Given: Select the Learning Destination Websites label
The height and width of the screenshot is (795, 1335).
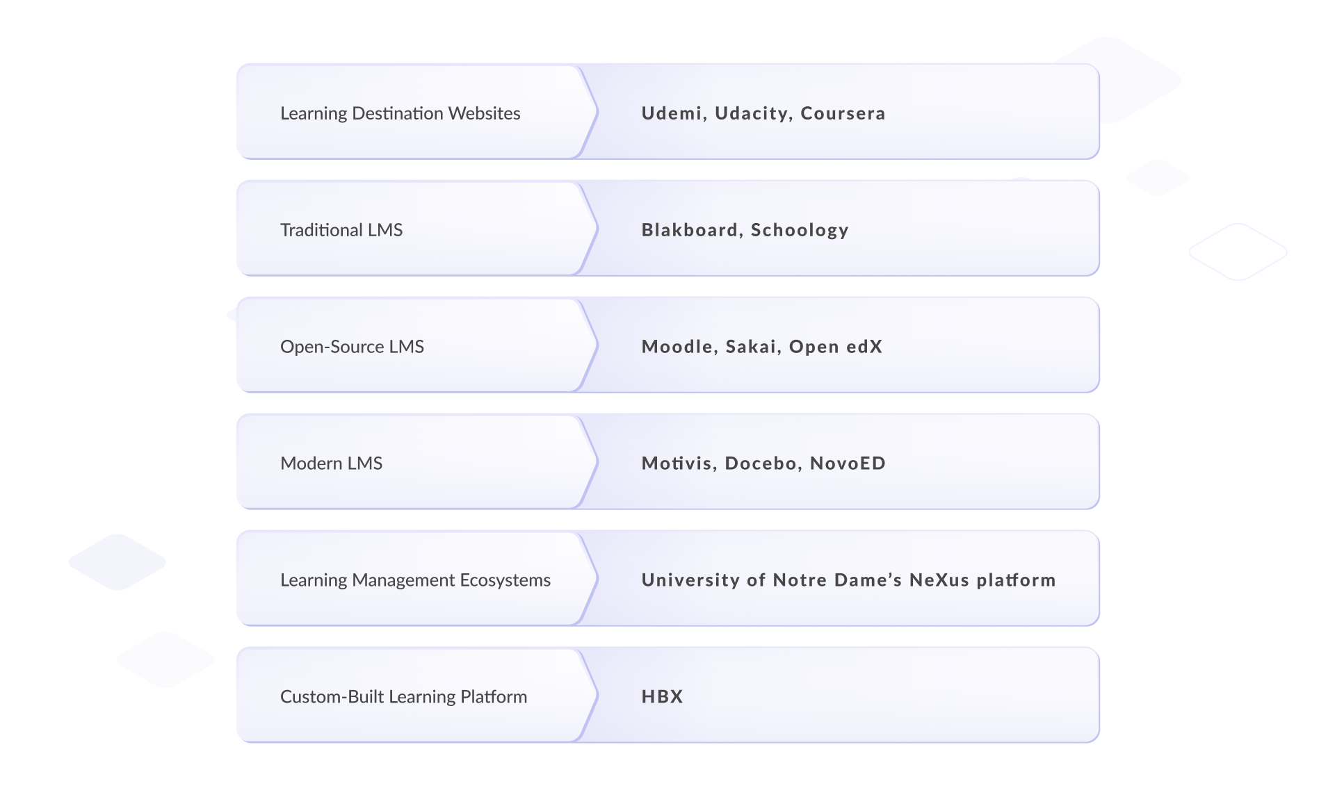Looking at the screenshot, I should click(400, 113).
